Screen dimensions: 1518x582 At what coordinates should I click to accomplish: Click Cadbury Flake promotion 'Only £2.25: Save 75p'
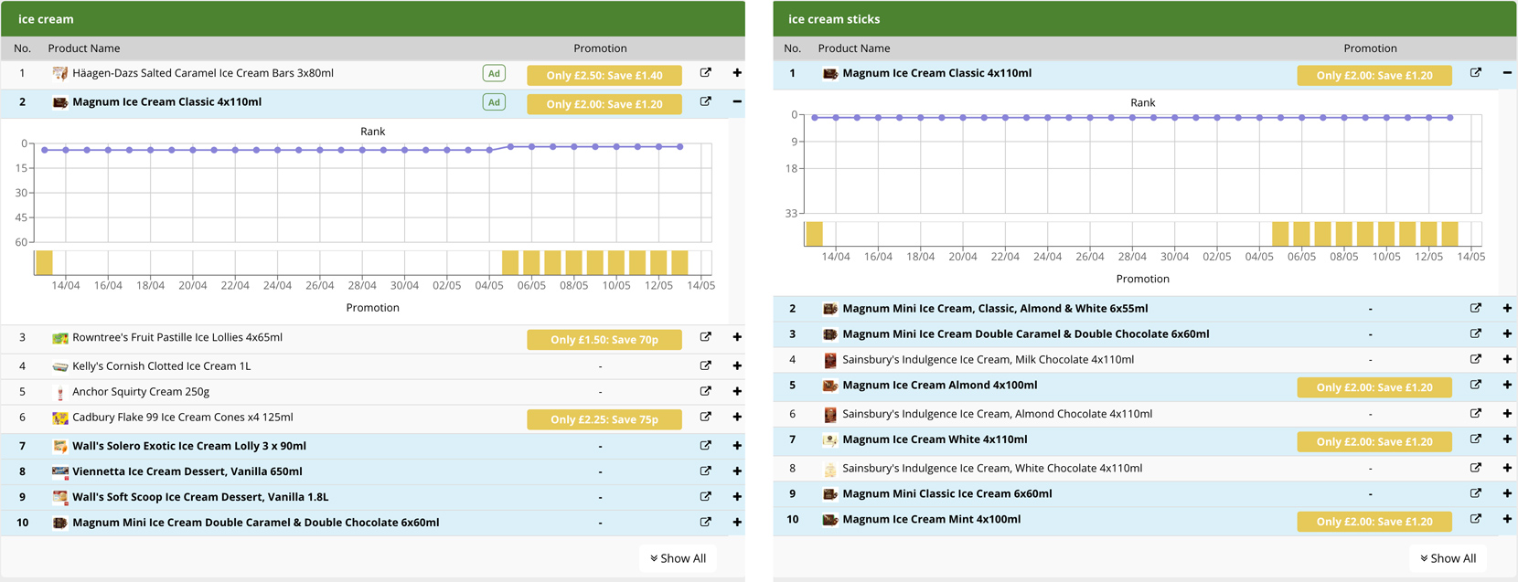click(604, 419)
